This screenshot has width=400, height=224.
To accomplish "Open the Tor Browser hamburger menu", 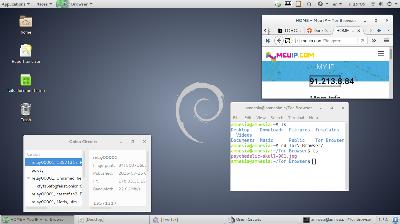I will point(386,41).
